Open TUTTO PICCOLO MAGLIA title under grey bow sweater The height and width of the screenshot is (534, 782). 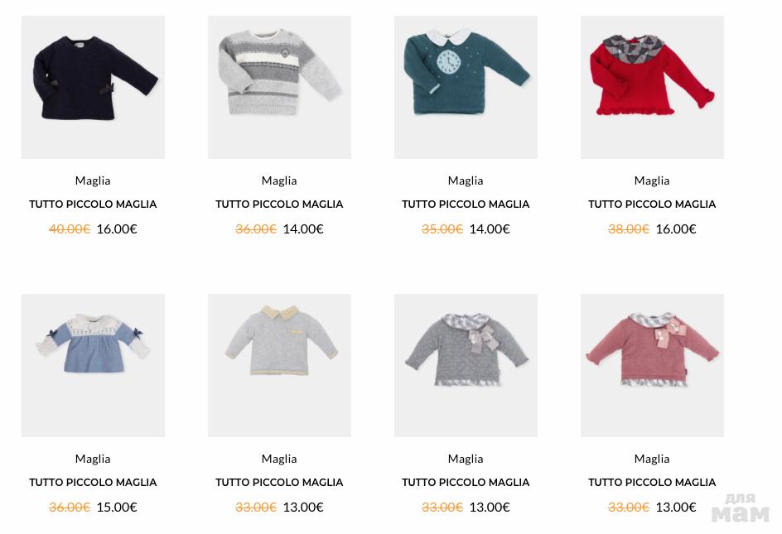click(x=466, y=482)
